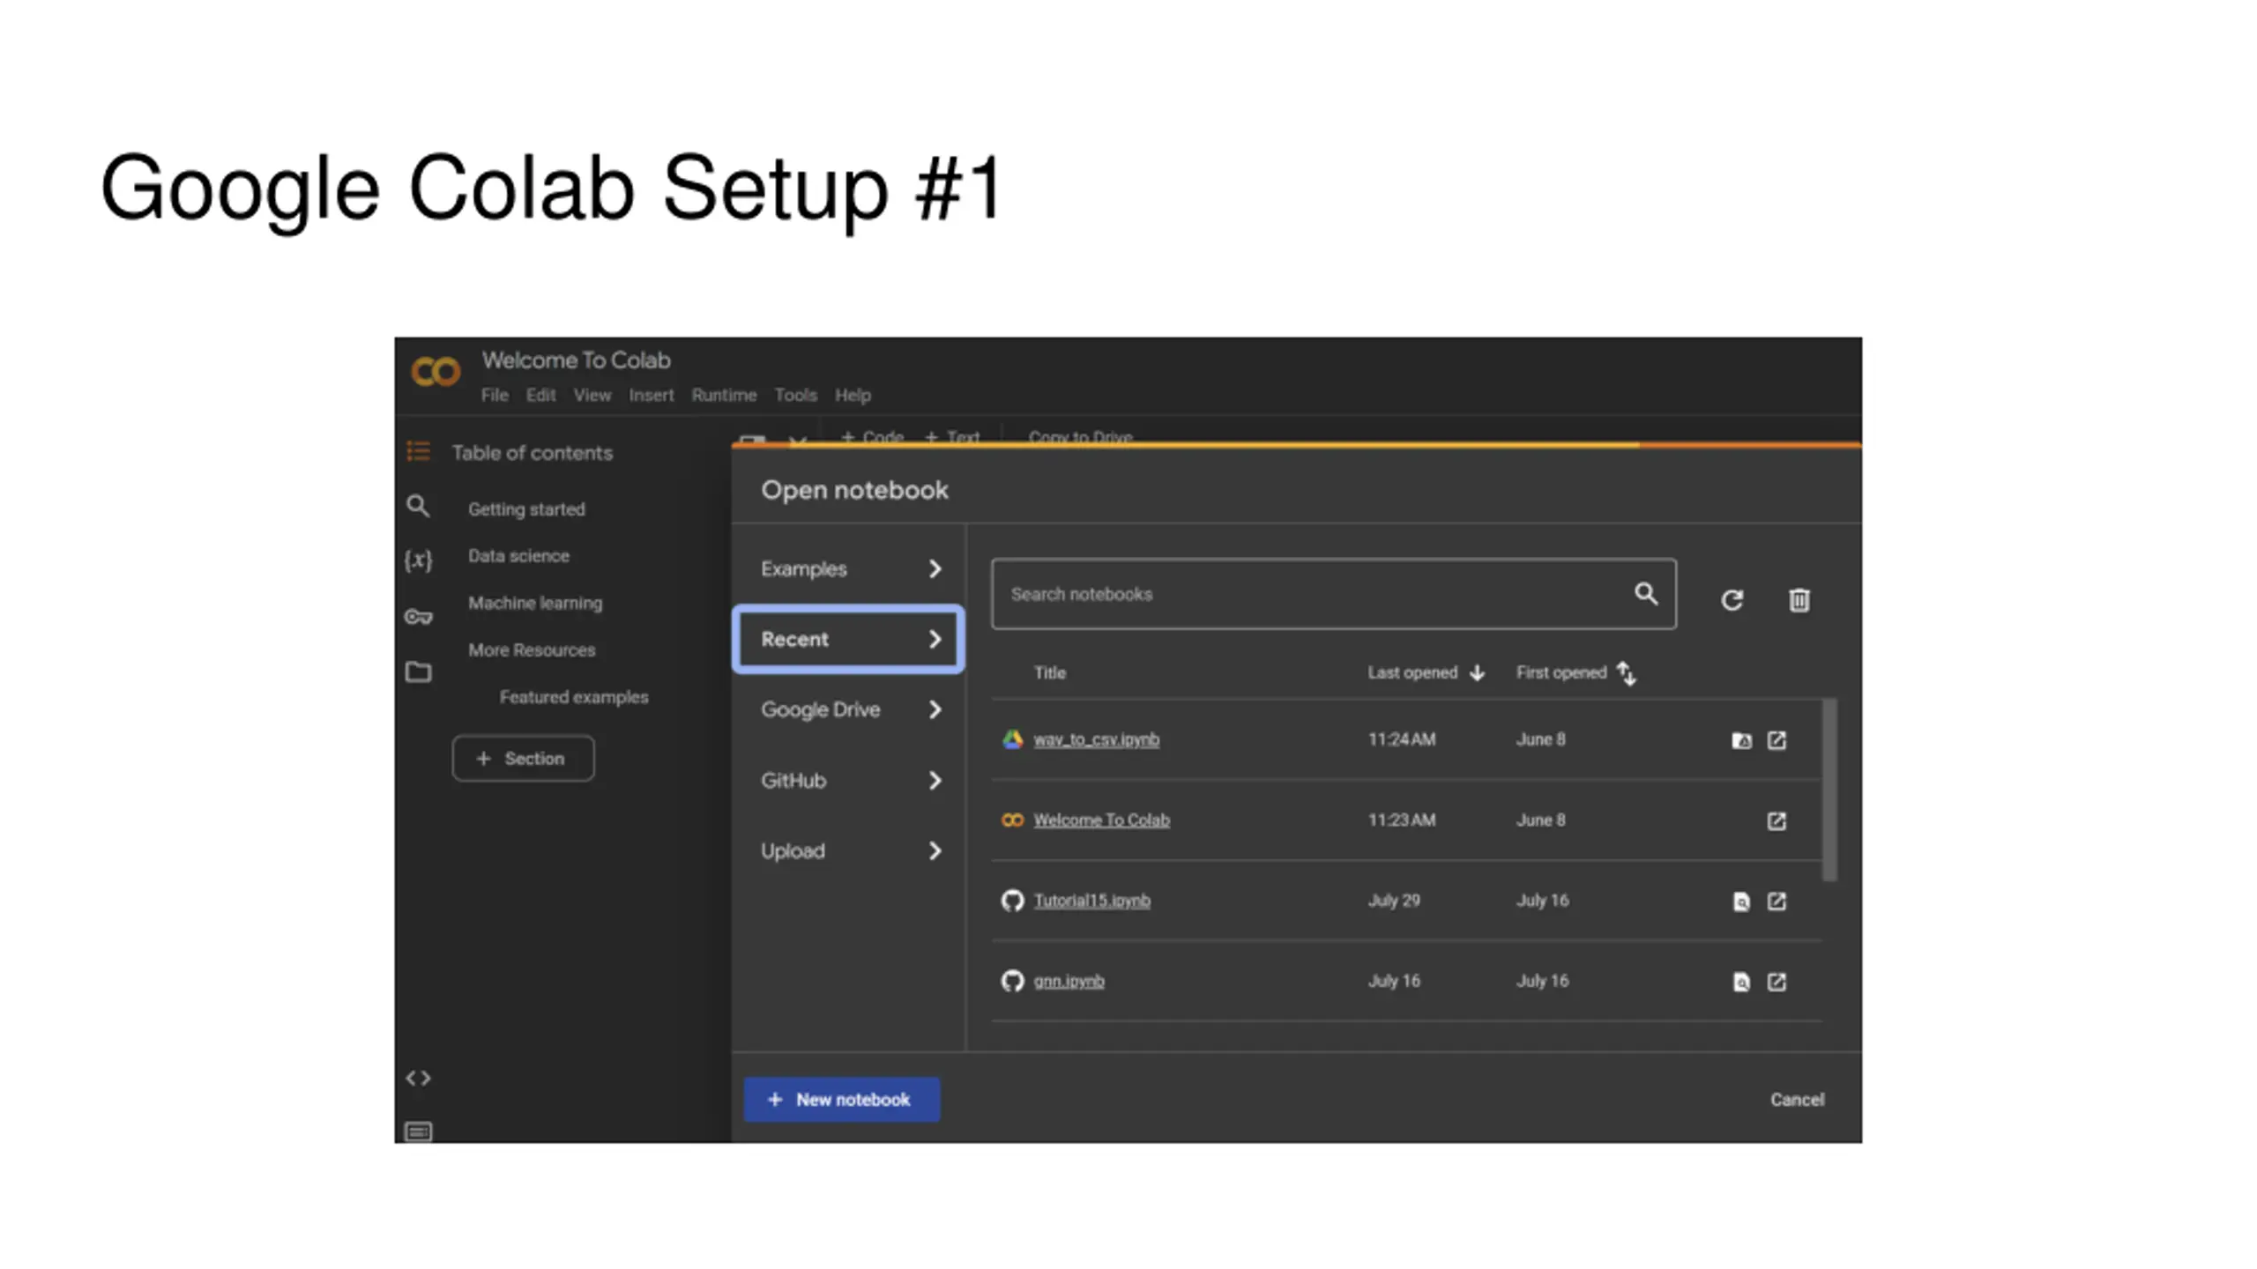2257x1269 pixels.
Task: Open the Variables {x} panel icon
Action: click(x=418, y=560)
